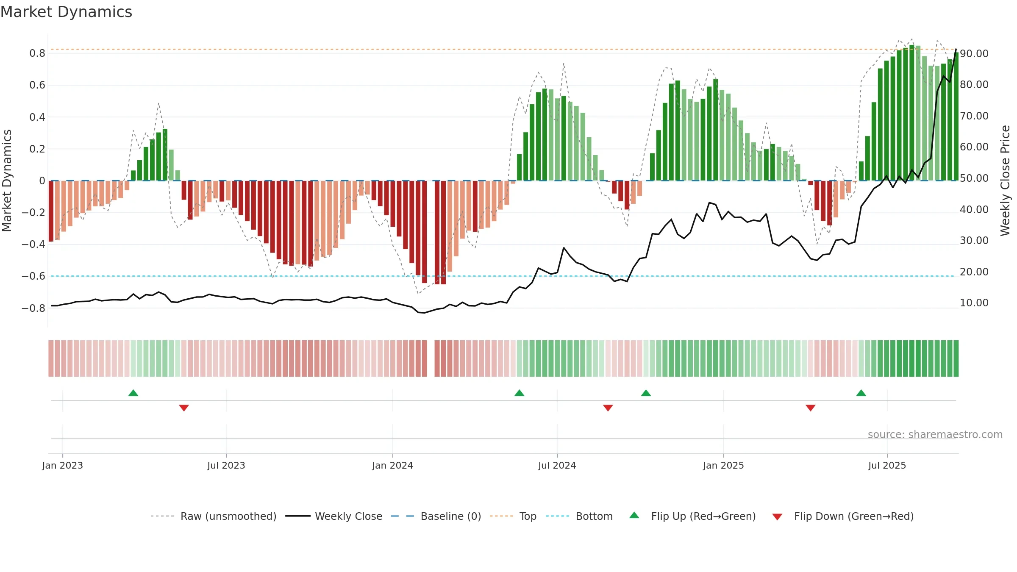
Task: Click the 0.4 left axis tick label
Action: pyautogui.click(x=37, y=117)
